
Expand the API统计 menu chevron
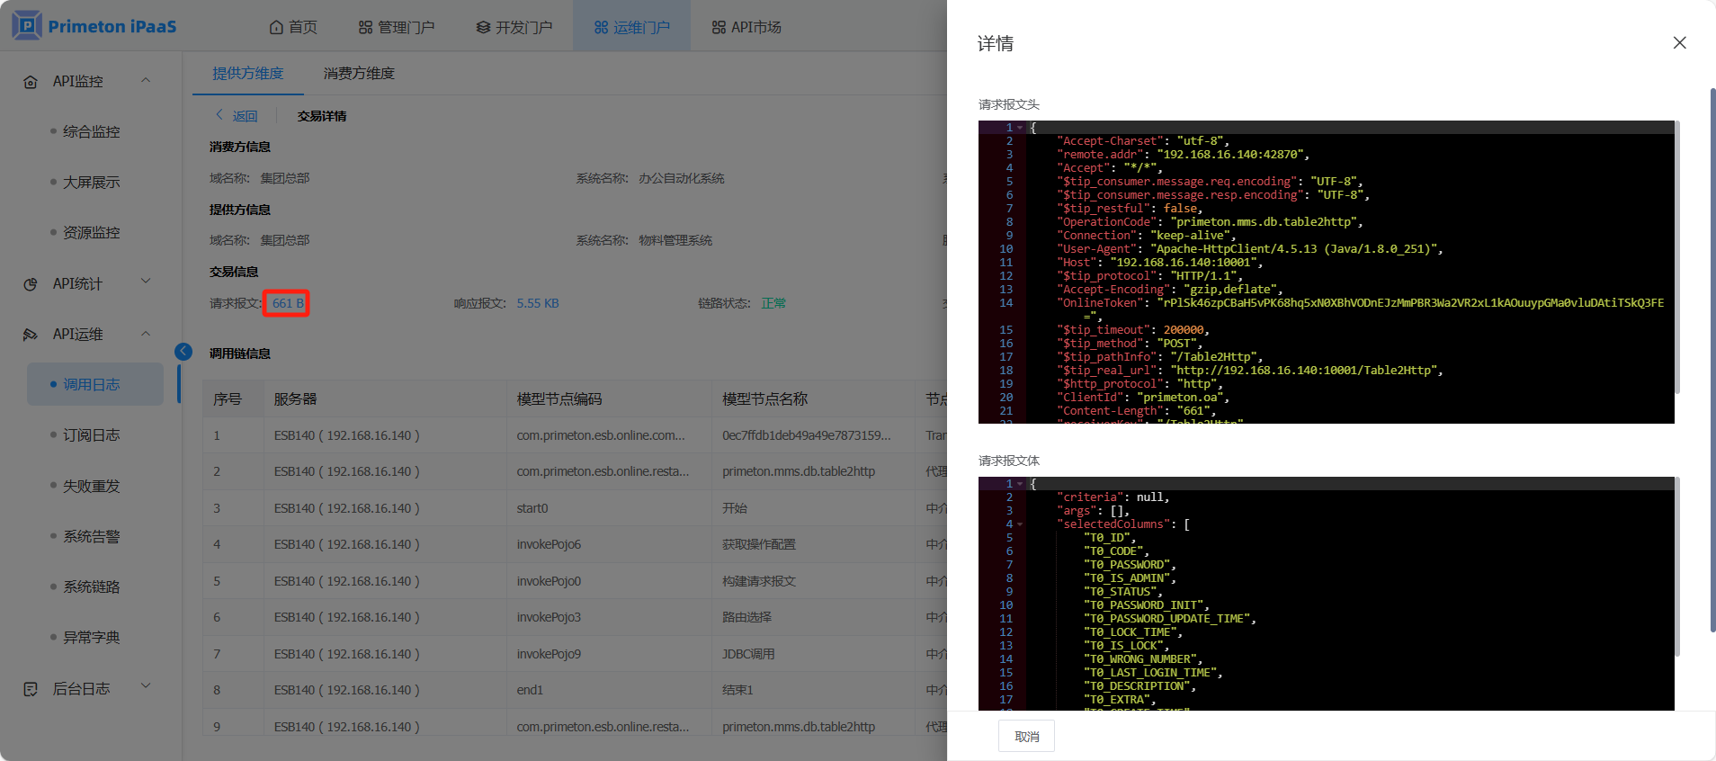(x=146, y=282)
